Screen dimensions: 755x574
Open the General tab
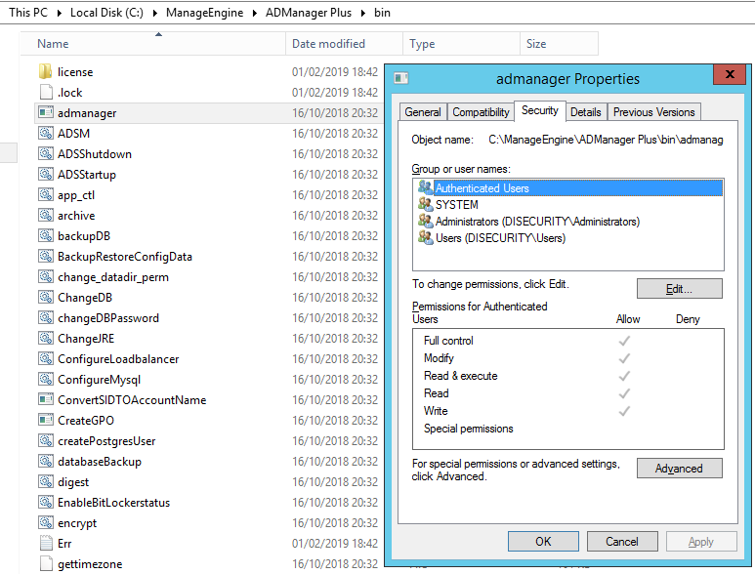(423, 112)
